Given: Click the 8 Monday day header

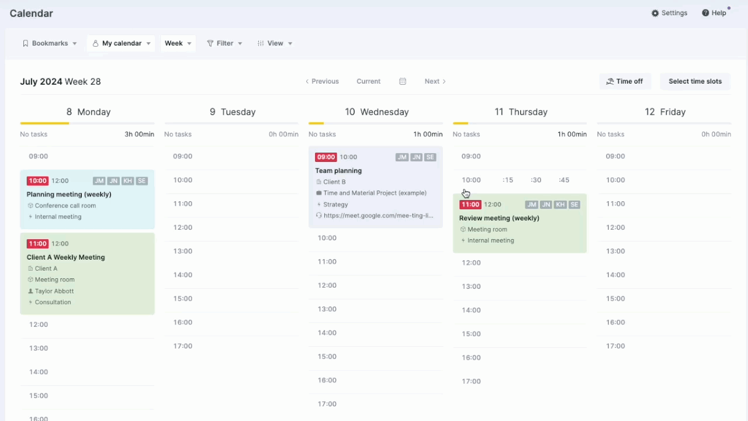Looking at the screenshot, I should 88,112.
